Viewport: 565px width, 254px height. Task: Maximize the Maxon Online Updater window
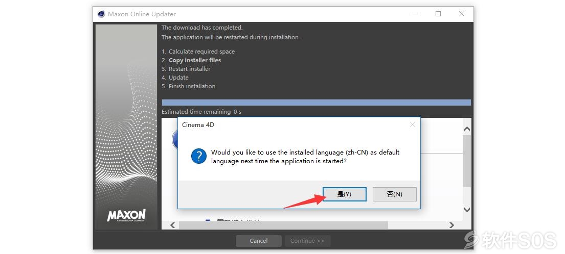tap(438, 14)
